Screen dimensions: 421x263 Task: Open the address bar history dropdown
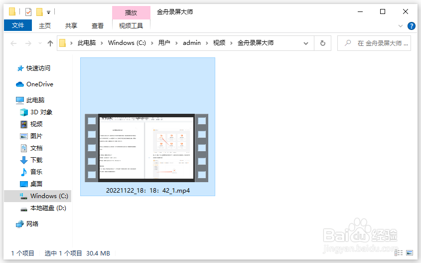(306, 43)
